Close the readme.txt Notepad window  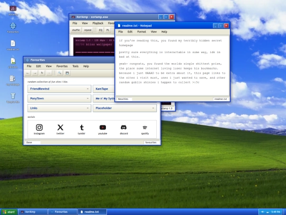click(x=226, y=26)
